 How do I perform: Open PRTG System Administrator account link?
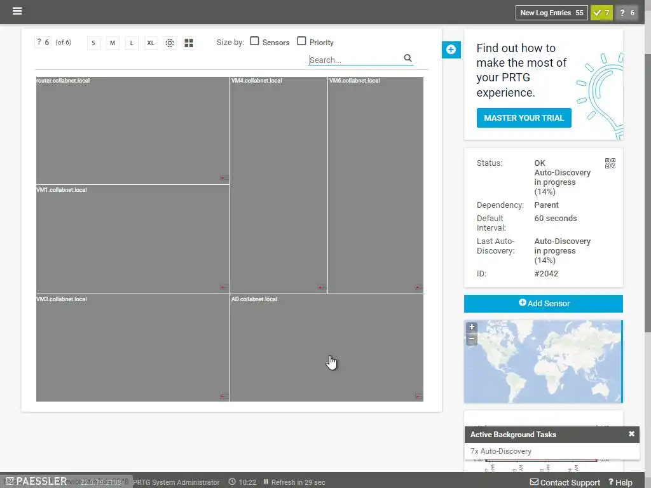[176, 482]
